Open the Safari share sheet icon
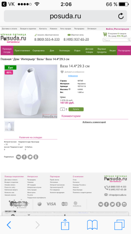 [65, 225]
